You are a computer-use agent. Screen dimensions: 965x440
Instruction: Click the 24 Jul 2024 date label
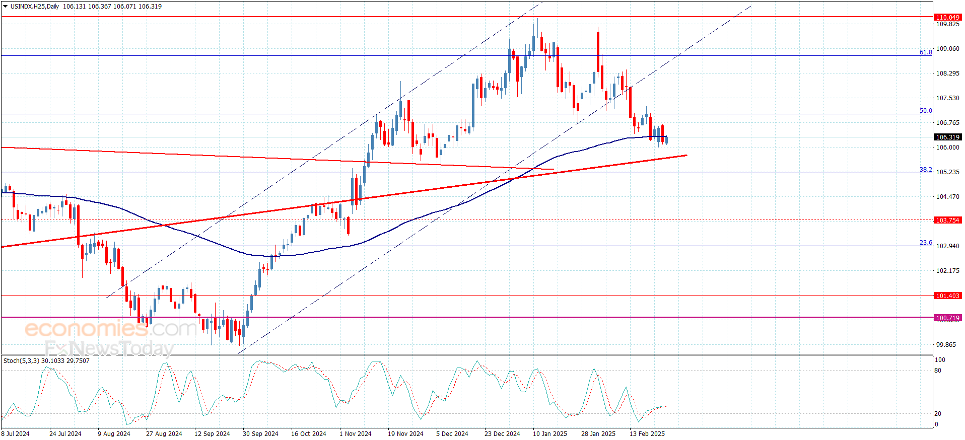65,433
